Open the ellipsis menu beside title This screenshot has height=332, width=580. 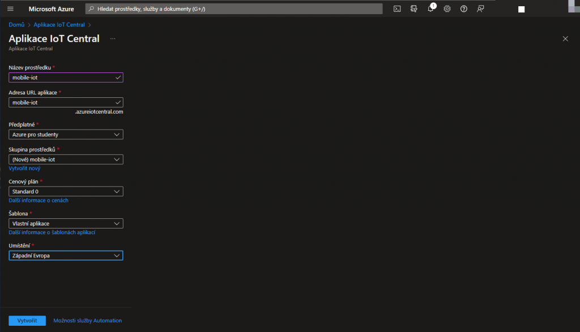point(113,38)
